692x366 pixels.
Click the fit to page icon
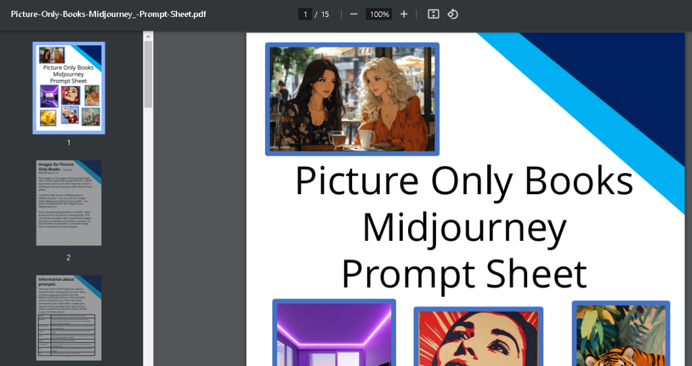click(433, 14)
